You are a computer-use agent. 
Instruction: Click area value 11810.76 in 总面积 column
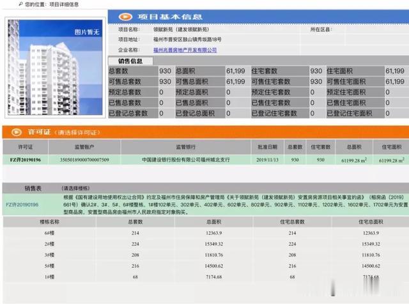pos(213,255)
